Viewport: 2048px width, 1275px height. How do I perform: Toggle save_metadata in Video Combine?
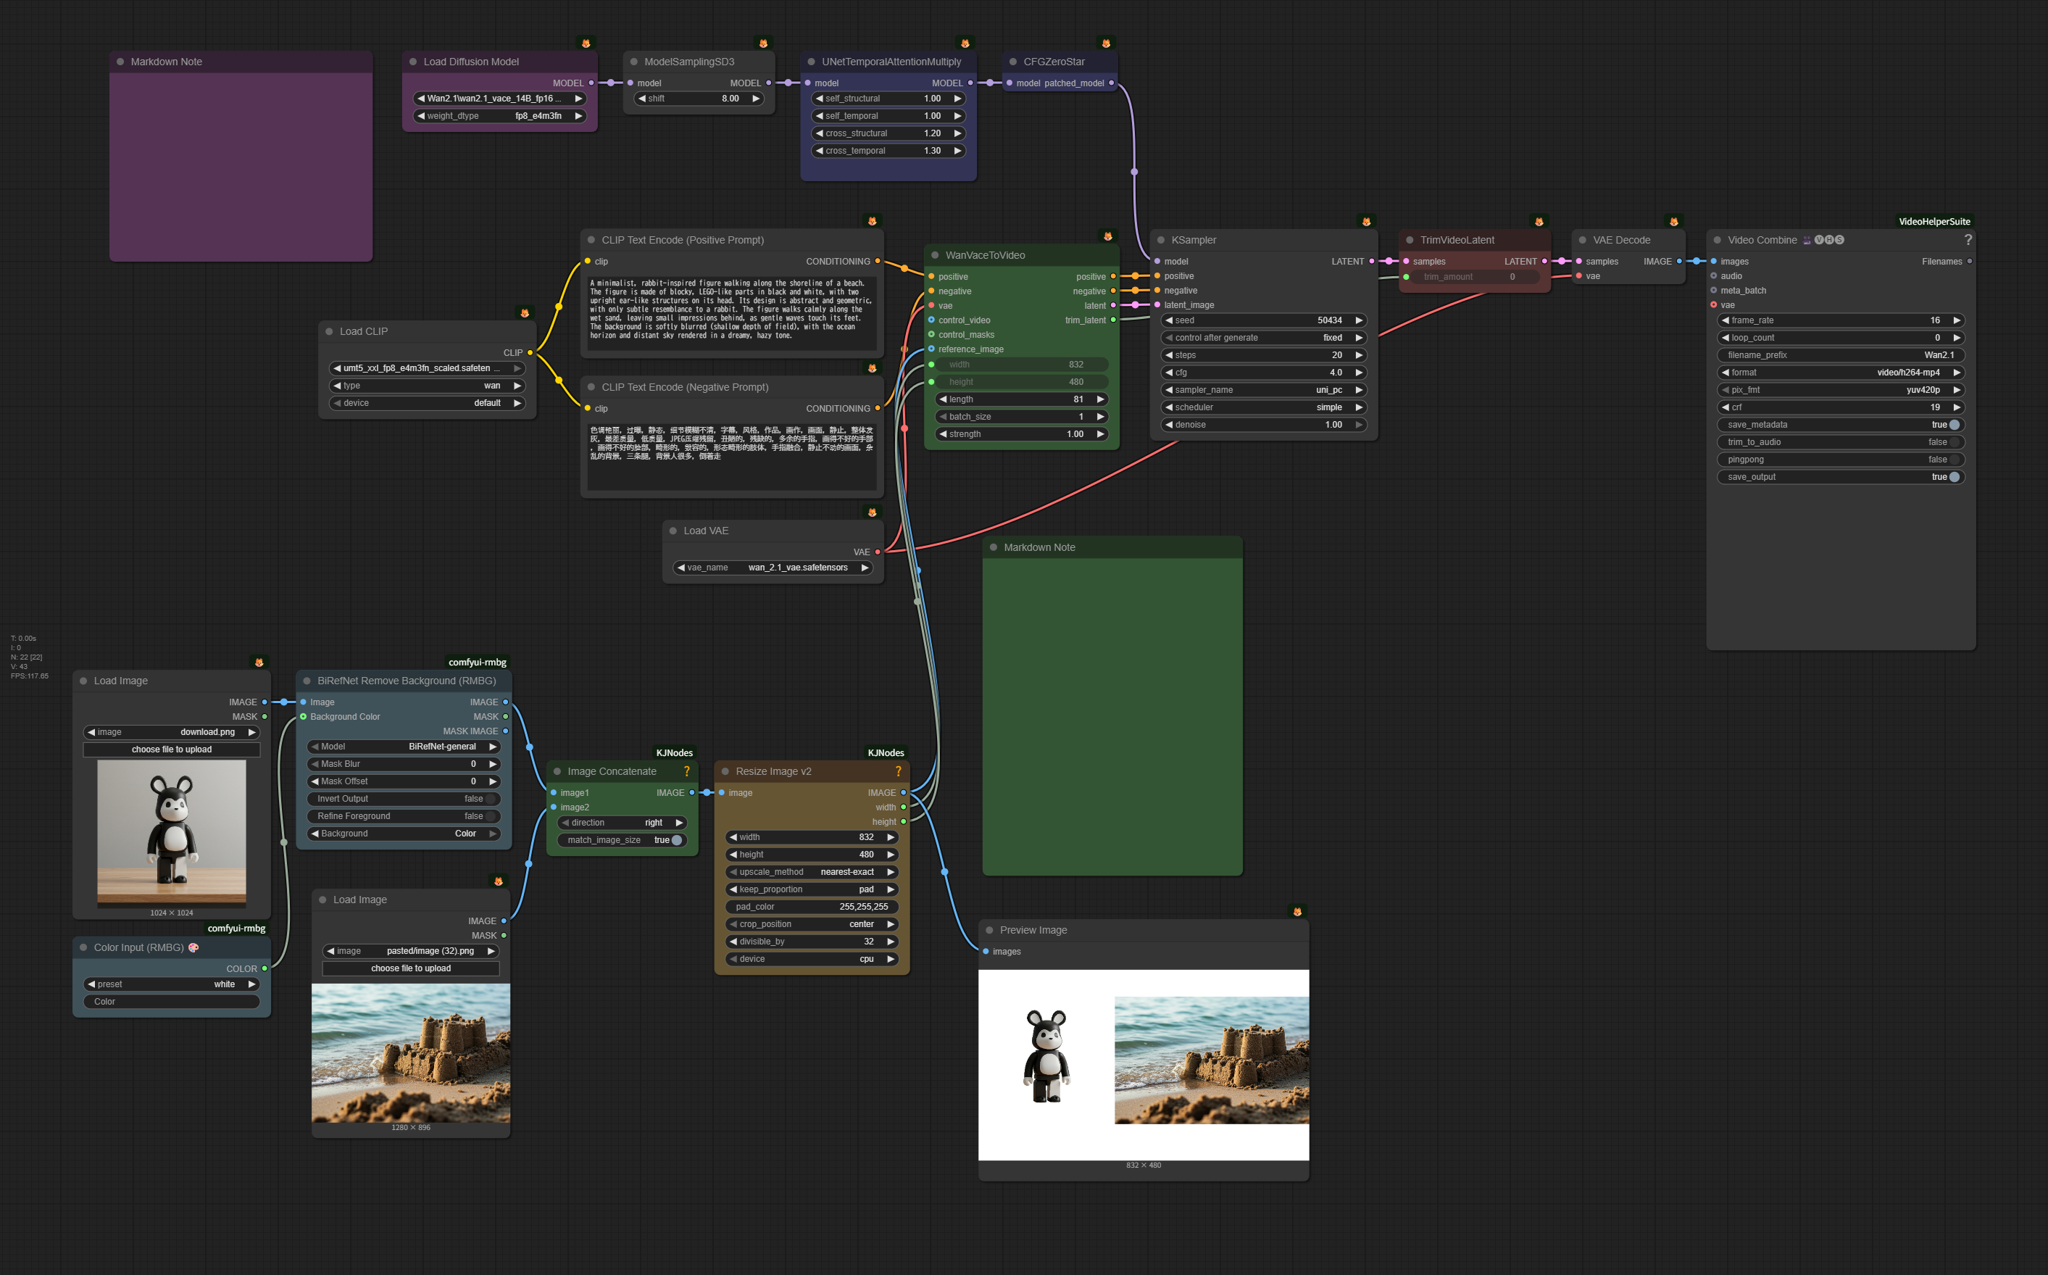click(1954, 425)
